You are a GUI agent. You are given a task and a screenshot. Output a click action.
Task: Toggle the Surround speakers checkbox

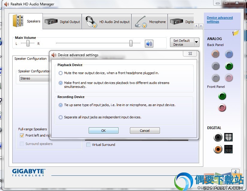pyautogui.click(x=22, y=144)
